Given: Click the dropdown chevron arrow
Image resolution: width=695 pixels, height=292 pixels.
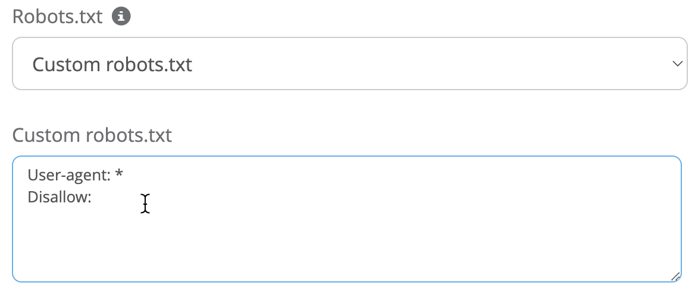Looking at the screenshot, I should (x=676, y=64).
